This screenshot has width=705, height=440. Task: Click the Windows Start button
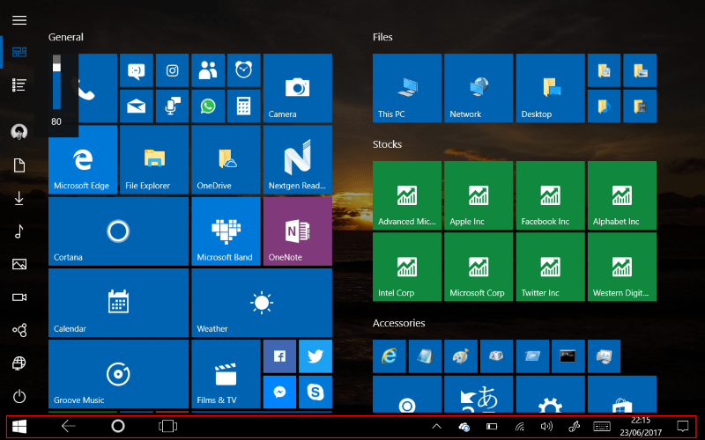click(x=19, y=426)
